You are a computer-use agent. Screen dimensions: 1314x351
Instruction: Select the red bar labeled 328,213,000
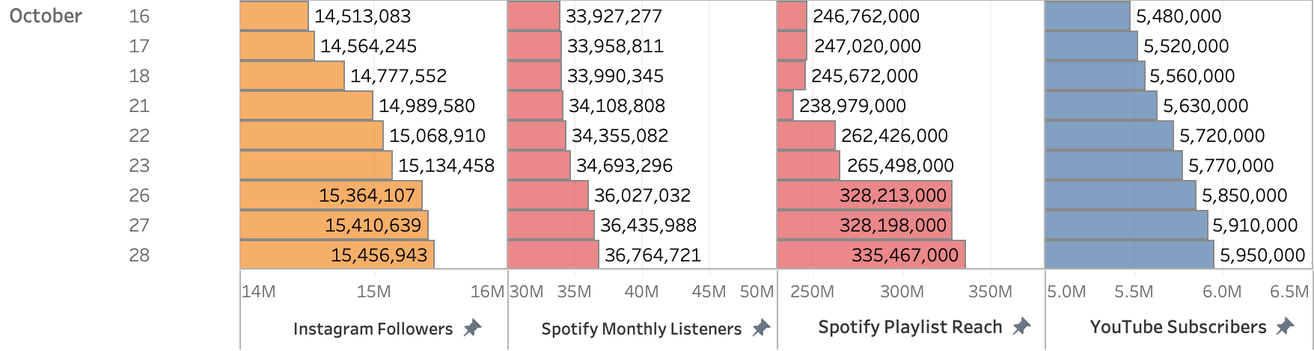[x=864, y=195]
